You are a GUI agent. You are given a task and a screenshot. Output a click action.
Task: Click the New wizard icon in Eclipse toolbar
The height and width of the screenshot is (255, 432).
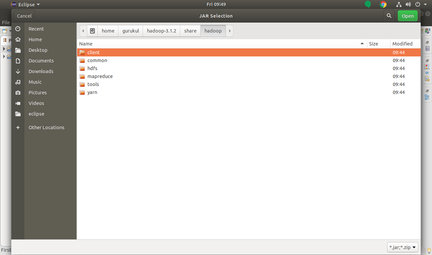(4, 31)
